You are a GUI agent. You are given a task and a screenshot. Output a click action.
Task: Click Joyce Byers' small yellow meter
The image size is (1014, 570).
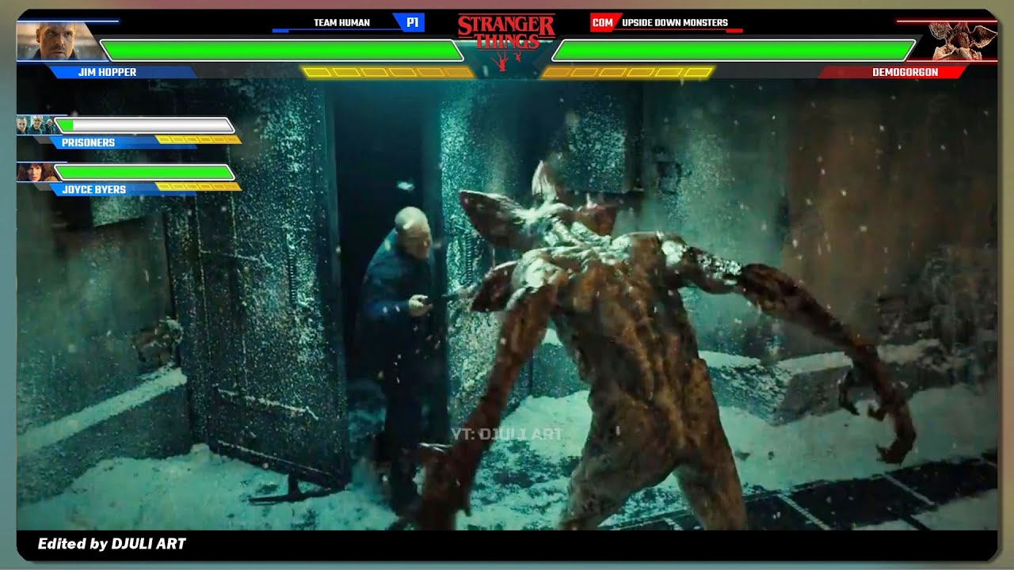[198, 187]
